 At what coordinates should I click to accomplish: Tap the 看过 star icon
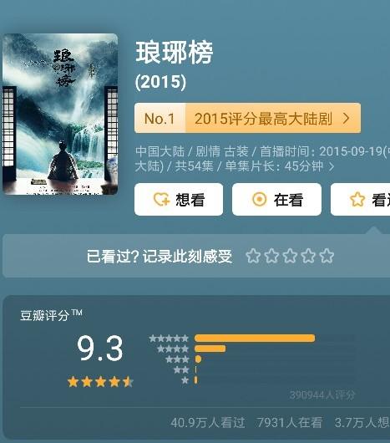tap(357, 199)
